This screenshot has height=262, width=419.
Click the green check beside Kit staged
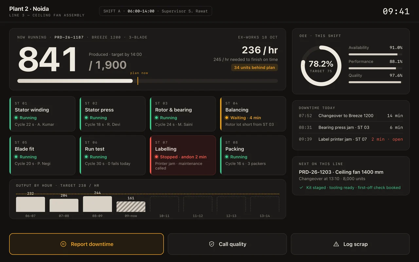pos(301,188)
